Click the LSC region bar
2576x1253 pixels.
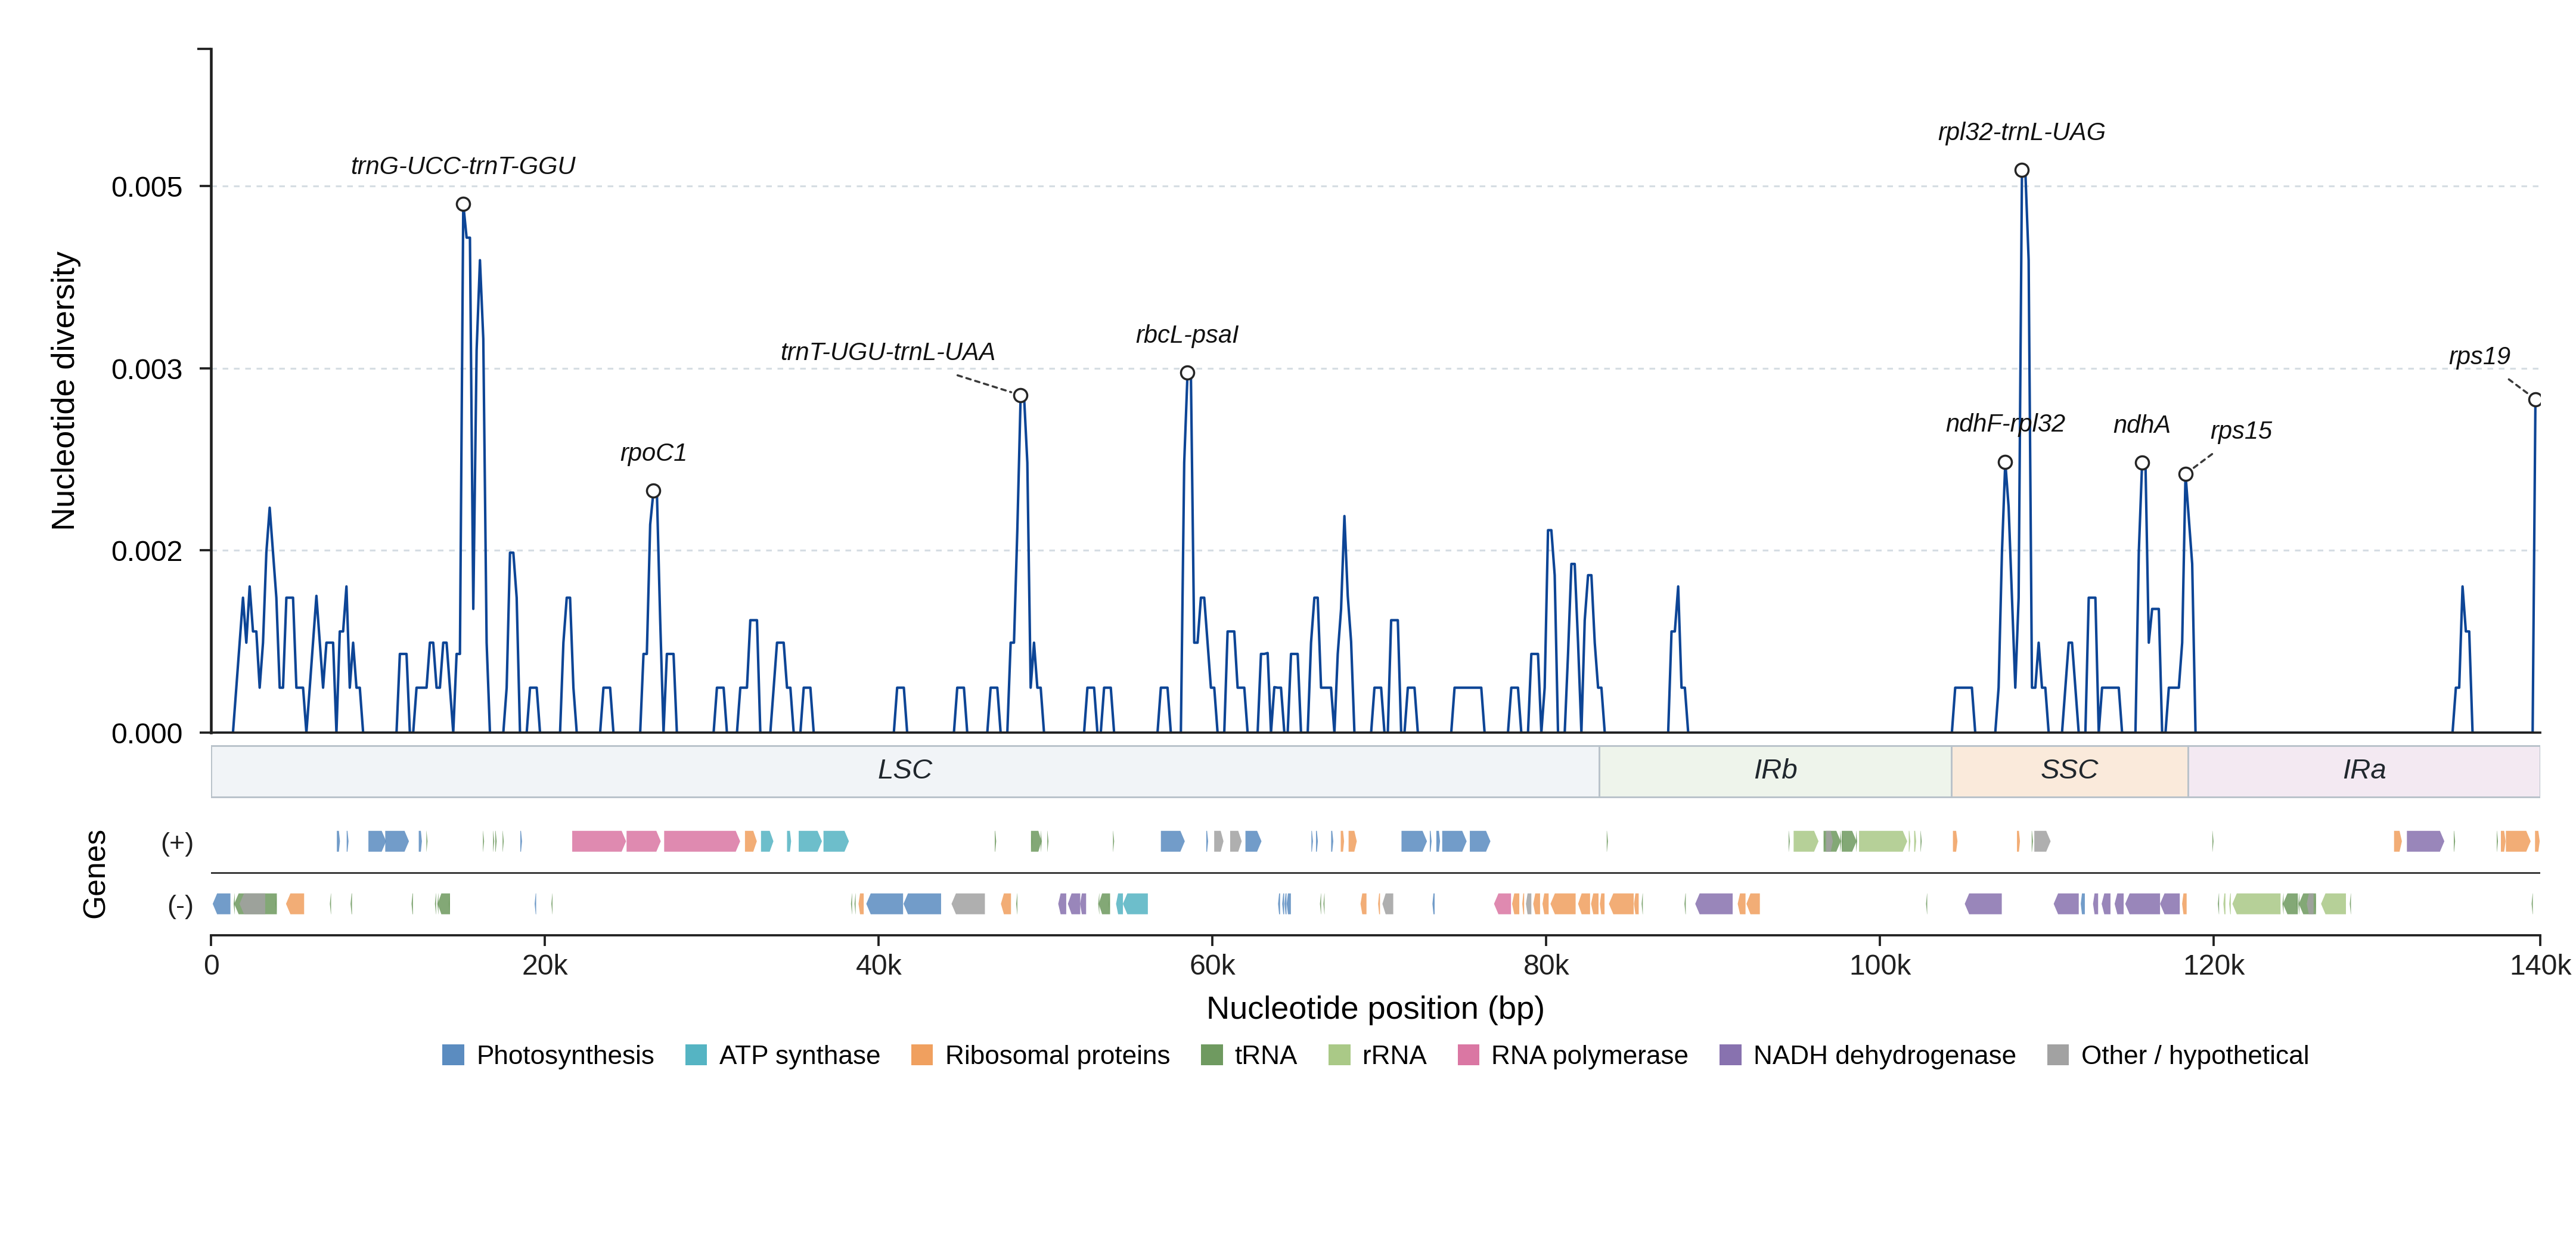pyautogui.click(x=905, y=771)
